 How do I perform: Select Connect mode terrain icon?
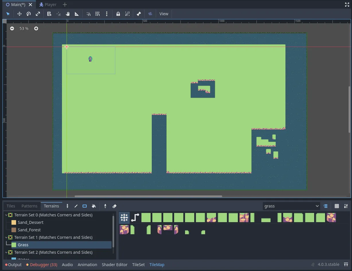[124, 218]
